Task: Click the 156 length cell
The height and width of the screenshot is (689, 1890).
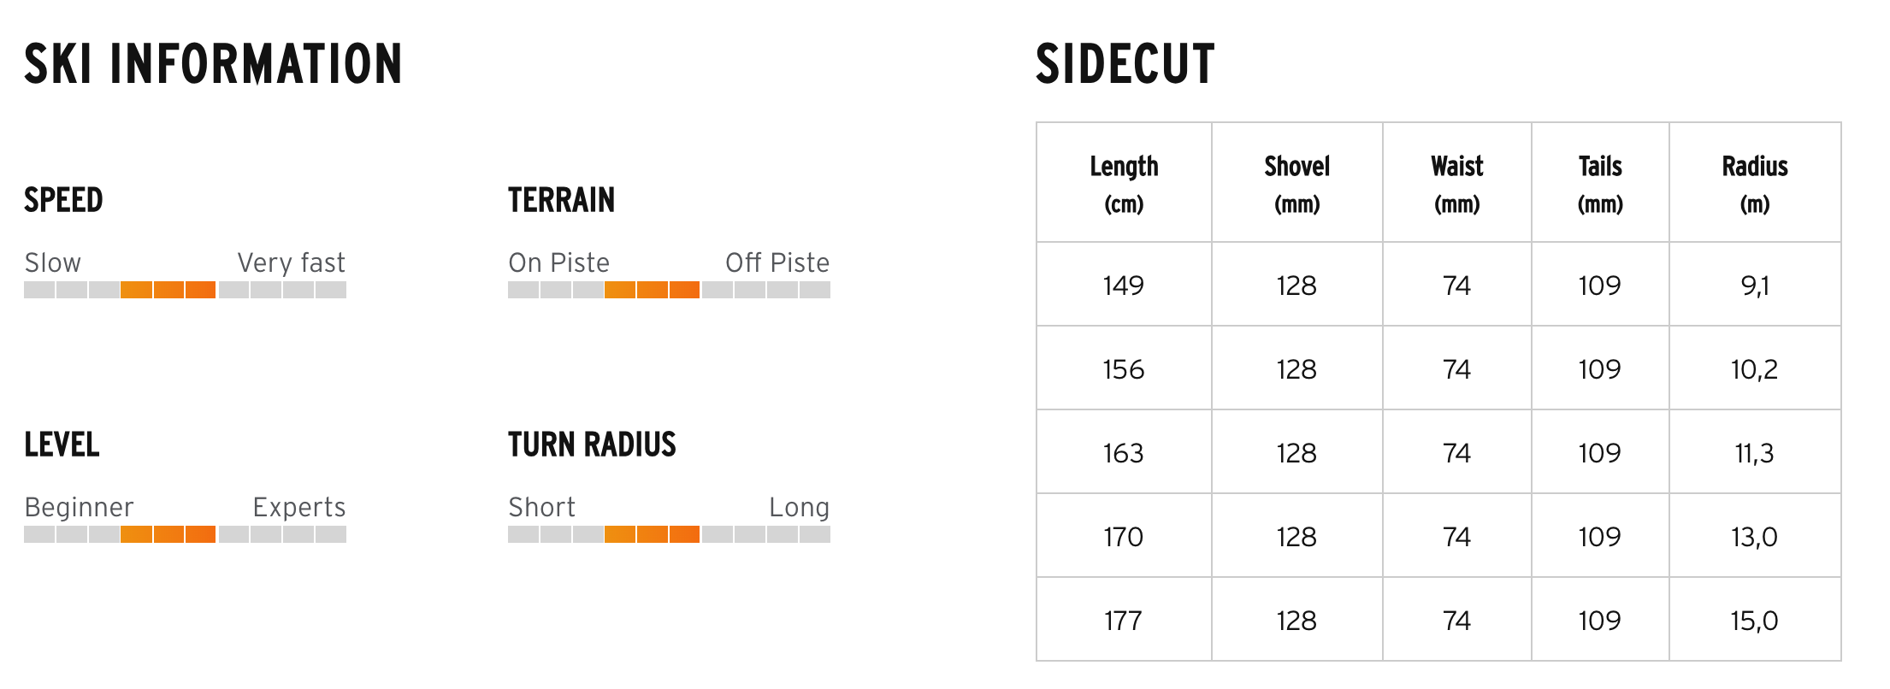Action: (1124, 369)
